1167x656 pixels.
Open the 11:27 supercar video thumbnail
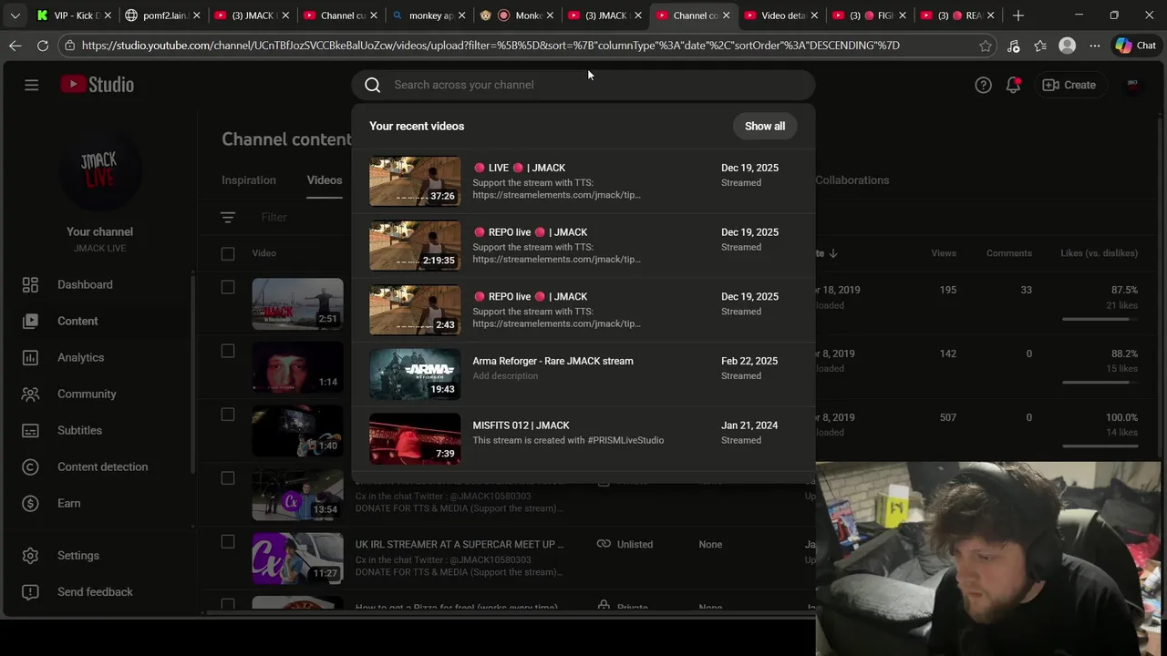tap(297, 559)
